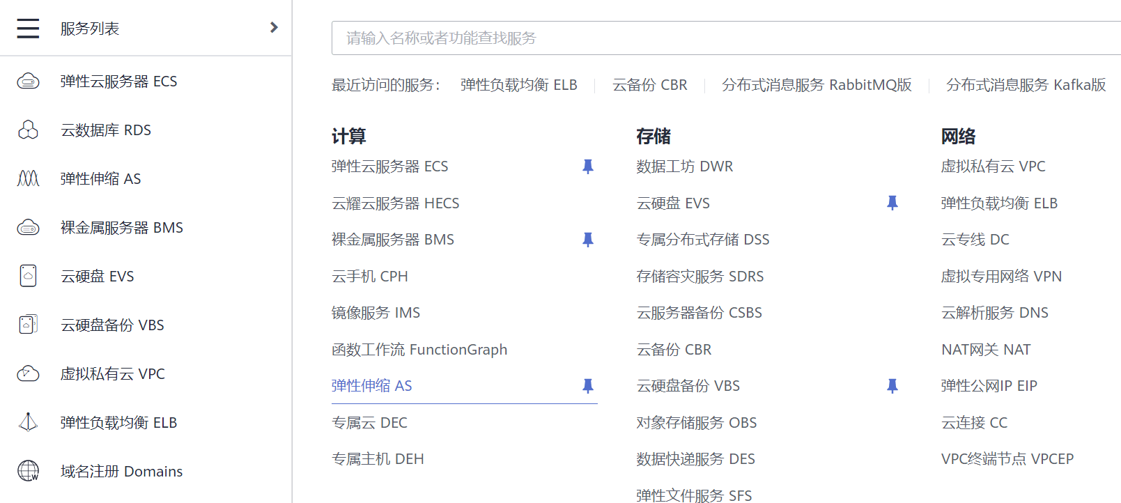Viewport: 1121px width, 503px height.
Task: Click the 虚拟私有云 VPC sidebar icon
Action: (x=28, y=374)
